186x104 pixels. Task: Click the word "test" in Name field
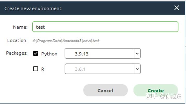[40, 27]
